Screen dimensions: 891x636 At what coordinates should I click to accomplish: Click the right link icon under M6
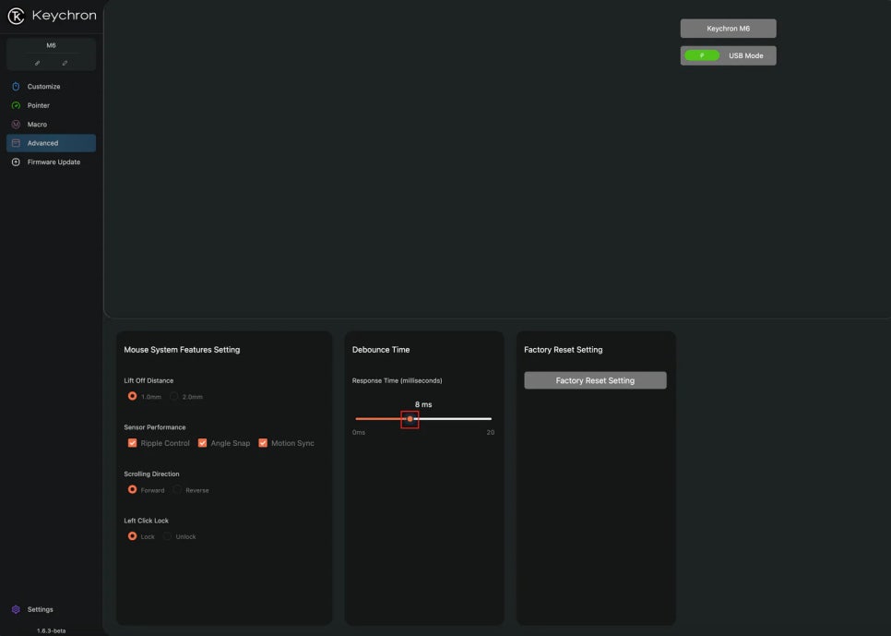(x=65, y=63)
